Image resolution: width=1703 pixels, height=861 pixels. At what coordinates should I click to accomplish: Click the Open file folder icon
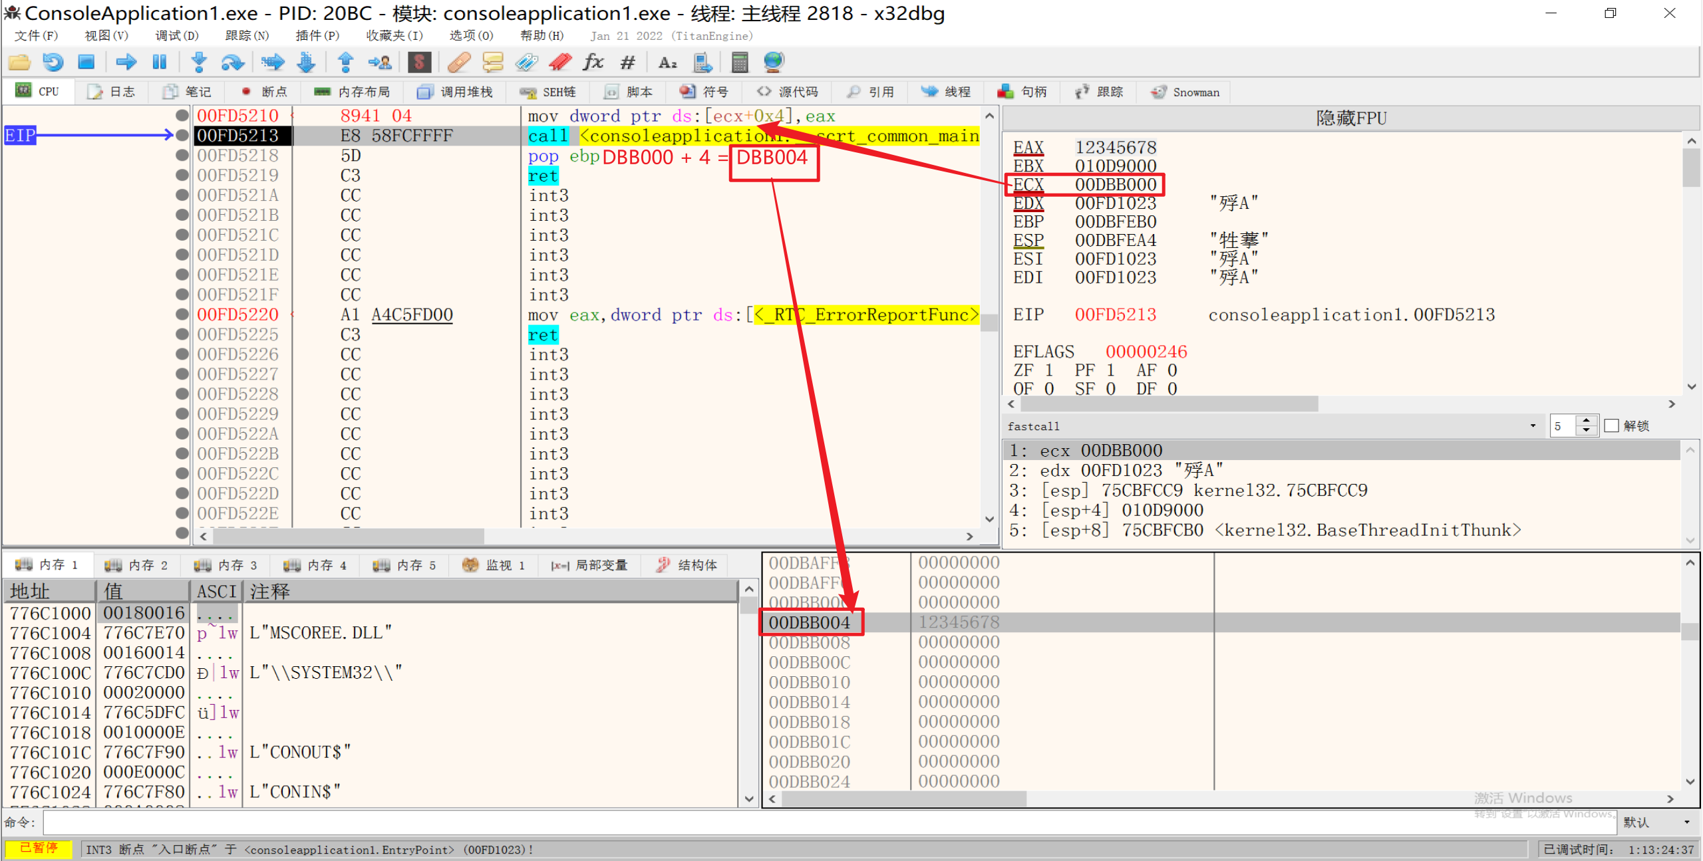[x=19, y=62]
